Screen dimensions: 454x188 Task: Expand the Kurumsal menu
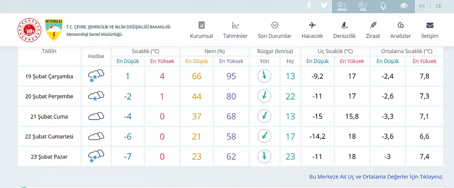point(201,30)
